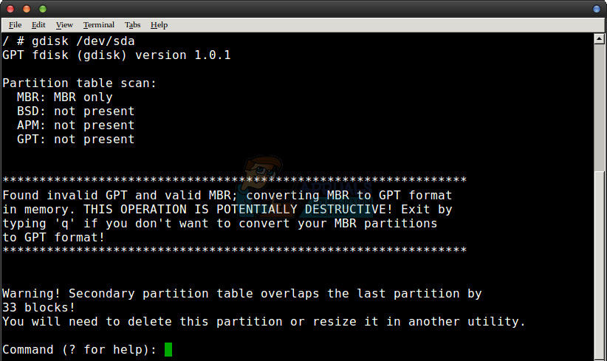Open the Terminal menu
The height and width of the screenshot is (361, 607).
point(99,25)
